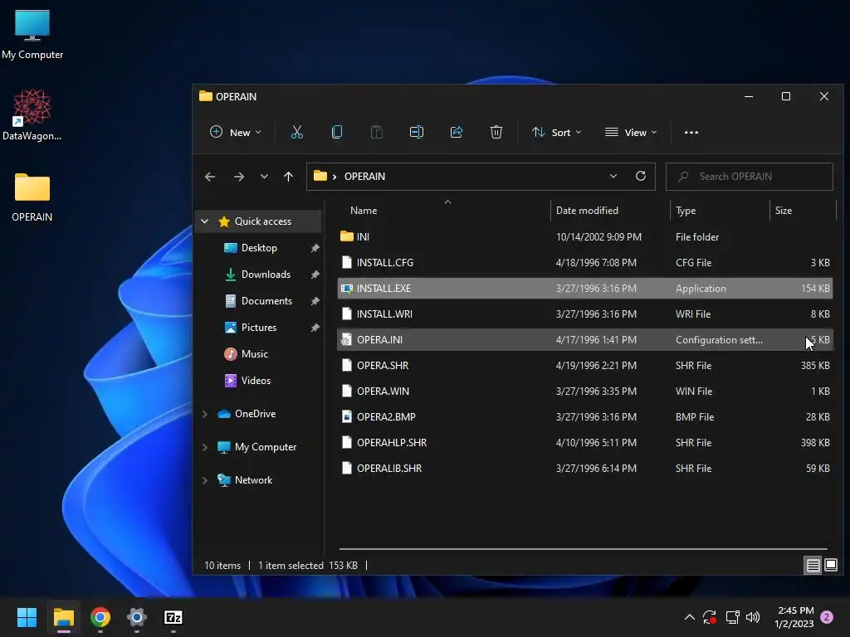Viewport: 850px width, 637px height.
Task: Select Downloads in Quick access
Action: tap(266, 275)
